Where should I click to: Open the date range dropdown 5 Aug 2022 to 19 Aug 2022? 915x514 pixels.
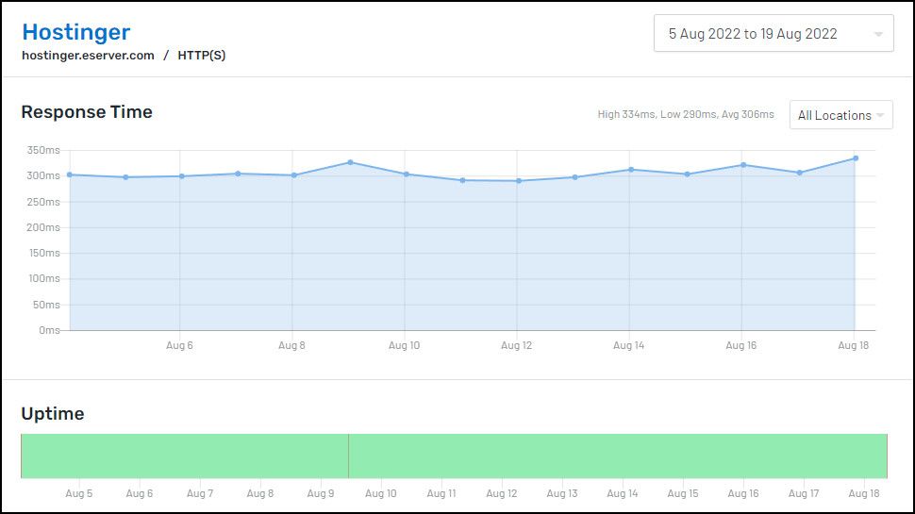click(774, 33)
